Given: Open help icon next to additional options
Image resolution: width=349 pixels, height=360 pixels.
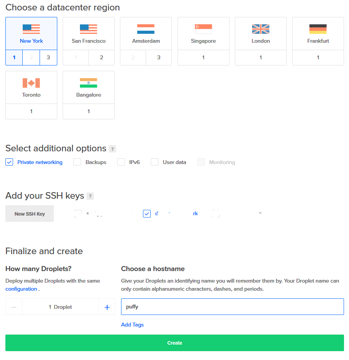Looking at the screenshot, I should coord(112,149).
